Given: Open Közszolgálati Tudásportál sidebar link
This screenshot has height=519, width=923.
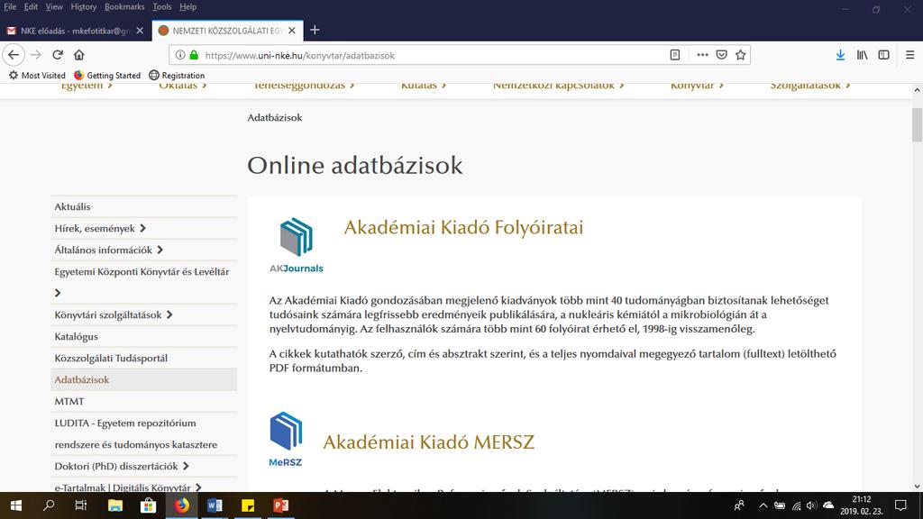Looking at the screenshot, I should (x=111, y=358).
